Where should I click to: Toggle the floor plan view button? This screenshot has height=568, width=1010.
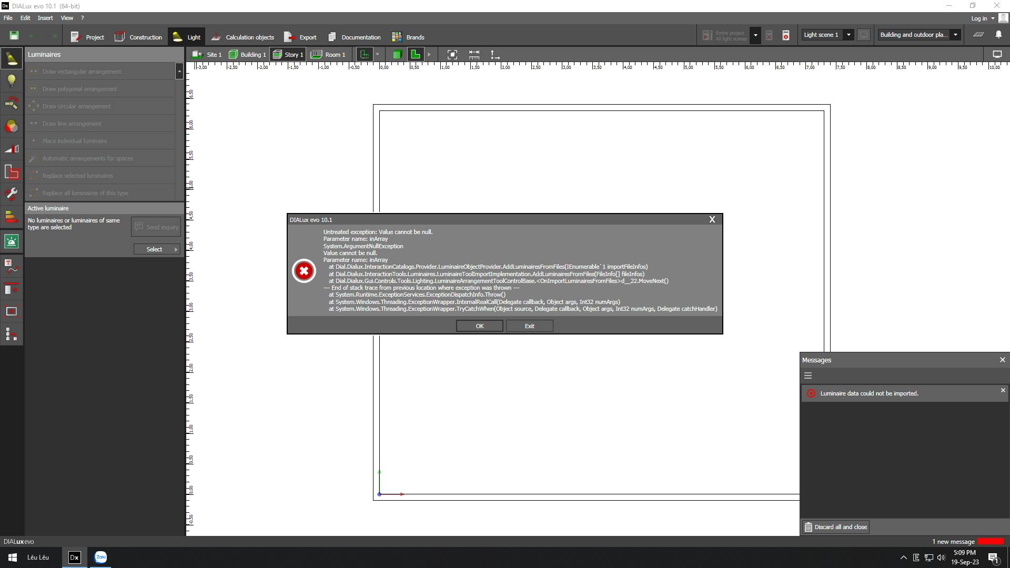click(x=415, y=55)
